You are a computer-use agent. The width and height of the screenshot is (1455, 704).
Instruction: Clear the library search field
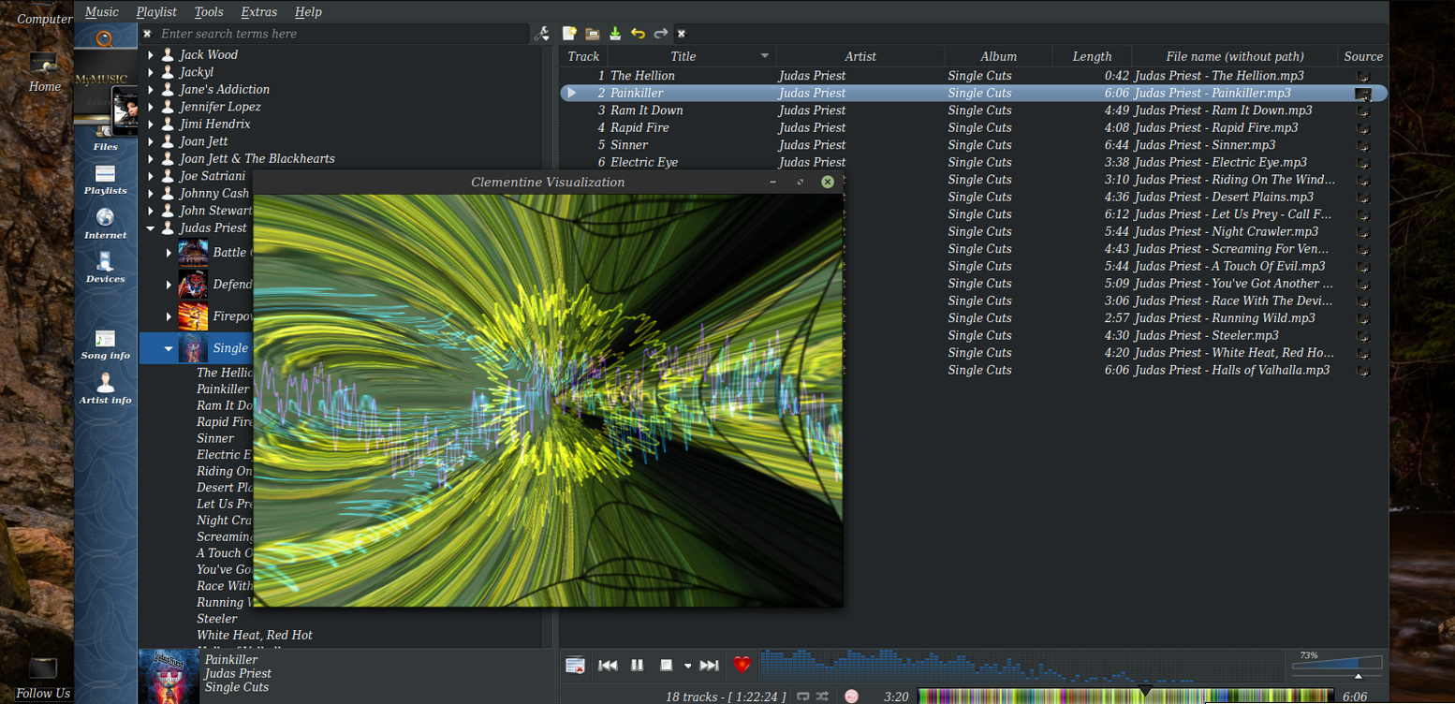147,34
